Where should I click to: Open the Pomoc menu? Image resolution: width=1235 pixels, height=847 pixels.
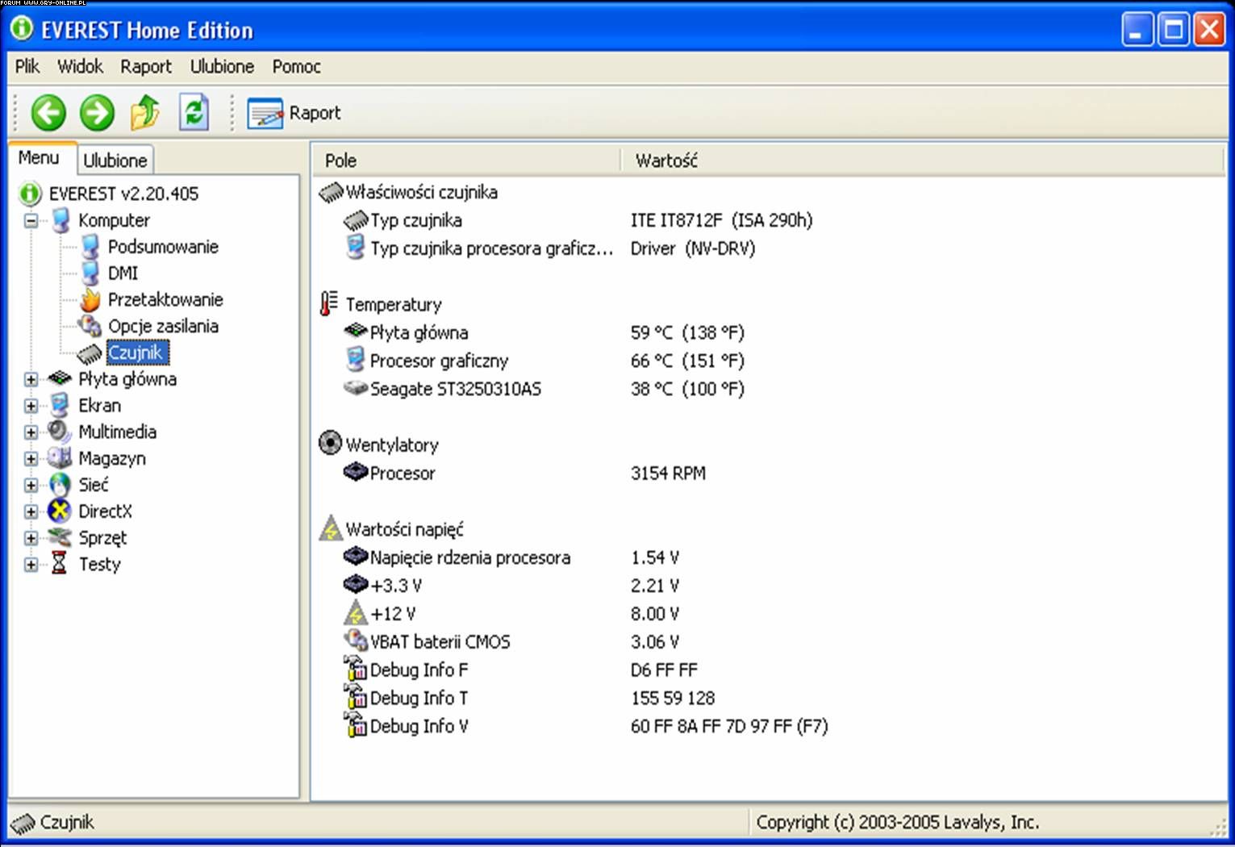tap(296, 66)
